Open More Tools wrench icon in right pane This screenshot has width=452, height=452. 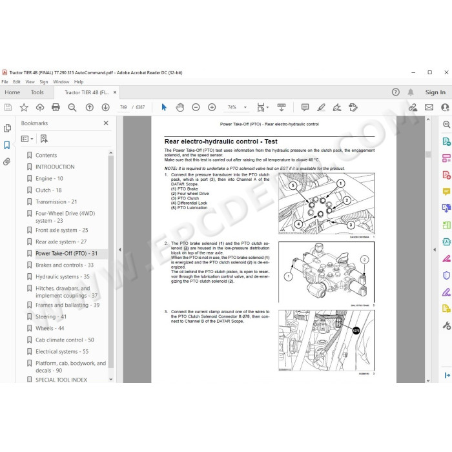446,325
